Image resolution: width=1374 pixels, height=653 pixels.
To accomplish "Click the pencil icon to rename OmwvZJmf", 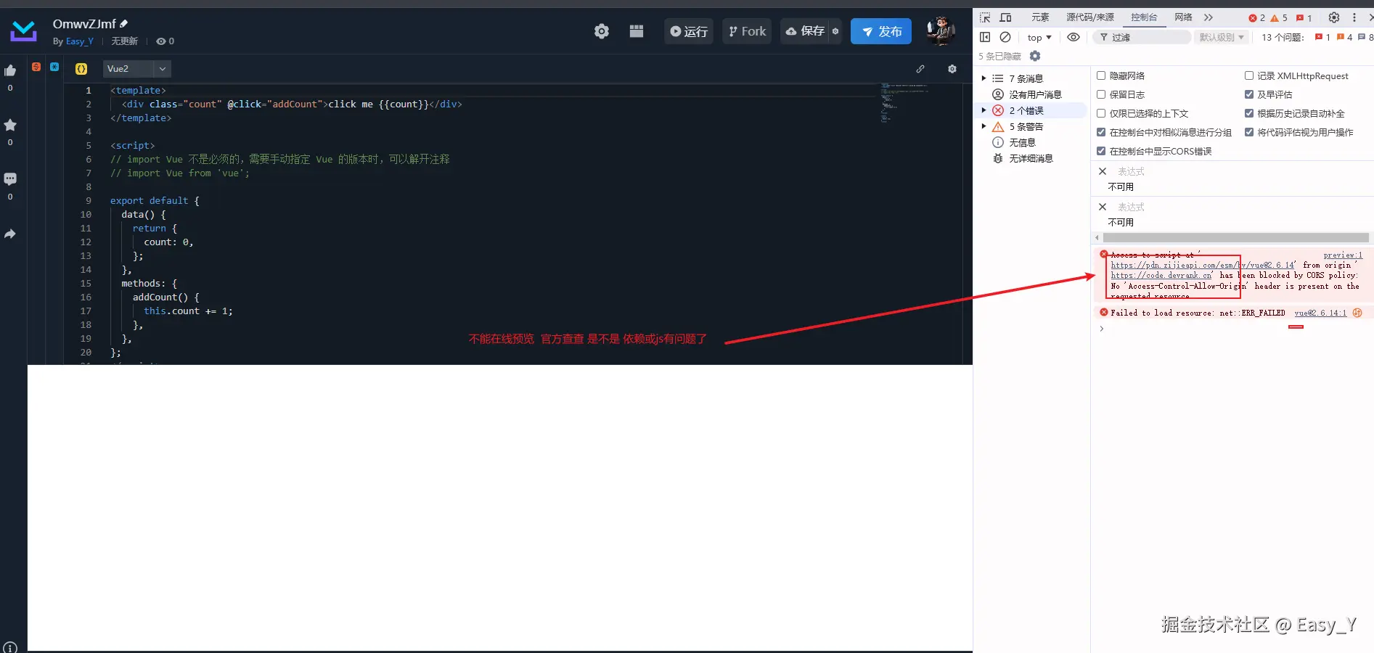I will pyautogui.click(x=124, y=24).
